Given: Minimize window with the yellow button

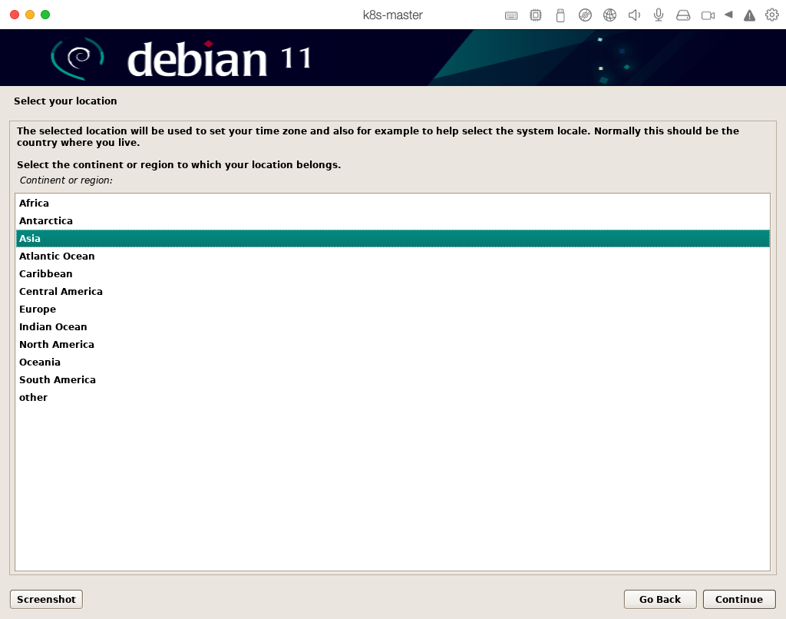Looking at the screenshot, I should pyautogui.click(x=30, y=15).
